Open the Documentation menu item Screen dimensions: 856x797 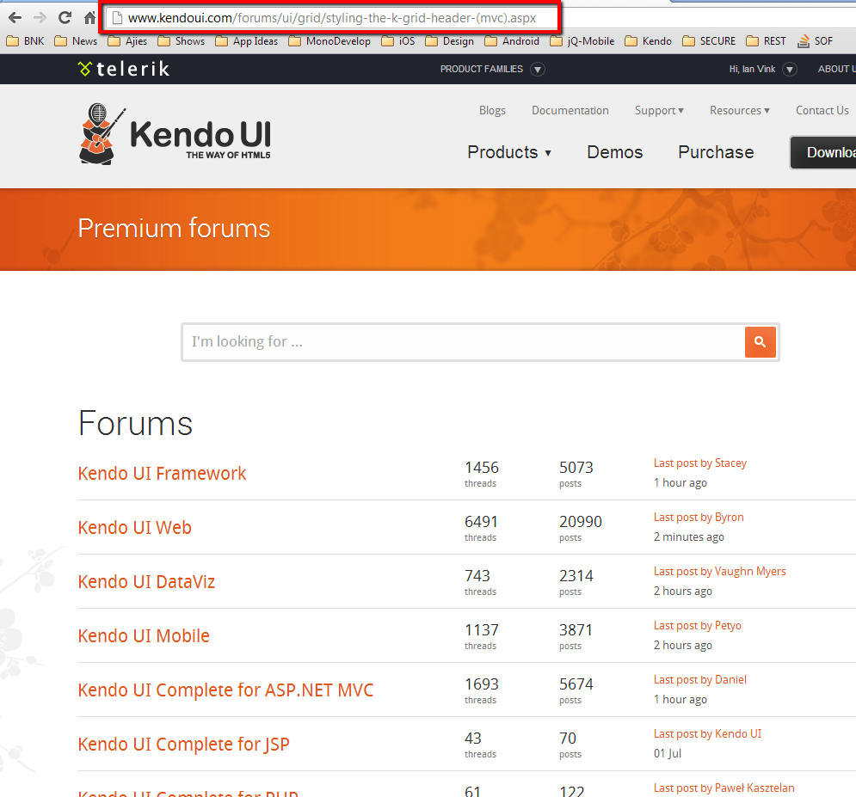[x=570, y=110]
